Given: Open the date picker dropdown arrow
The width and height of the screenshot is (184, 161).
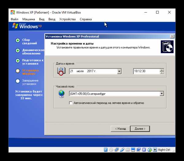Looking at the screenshot, I should point(119,71).
